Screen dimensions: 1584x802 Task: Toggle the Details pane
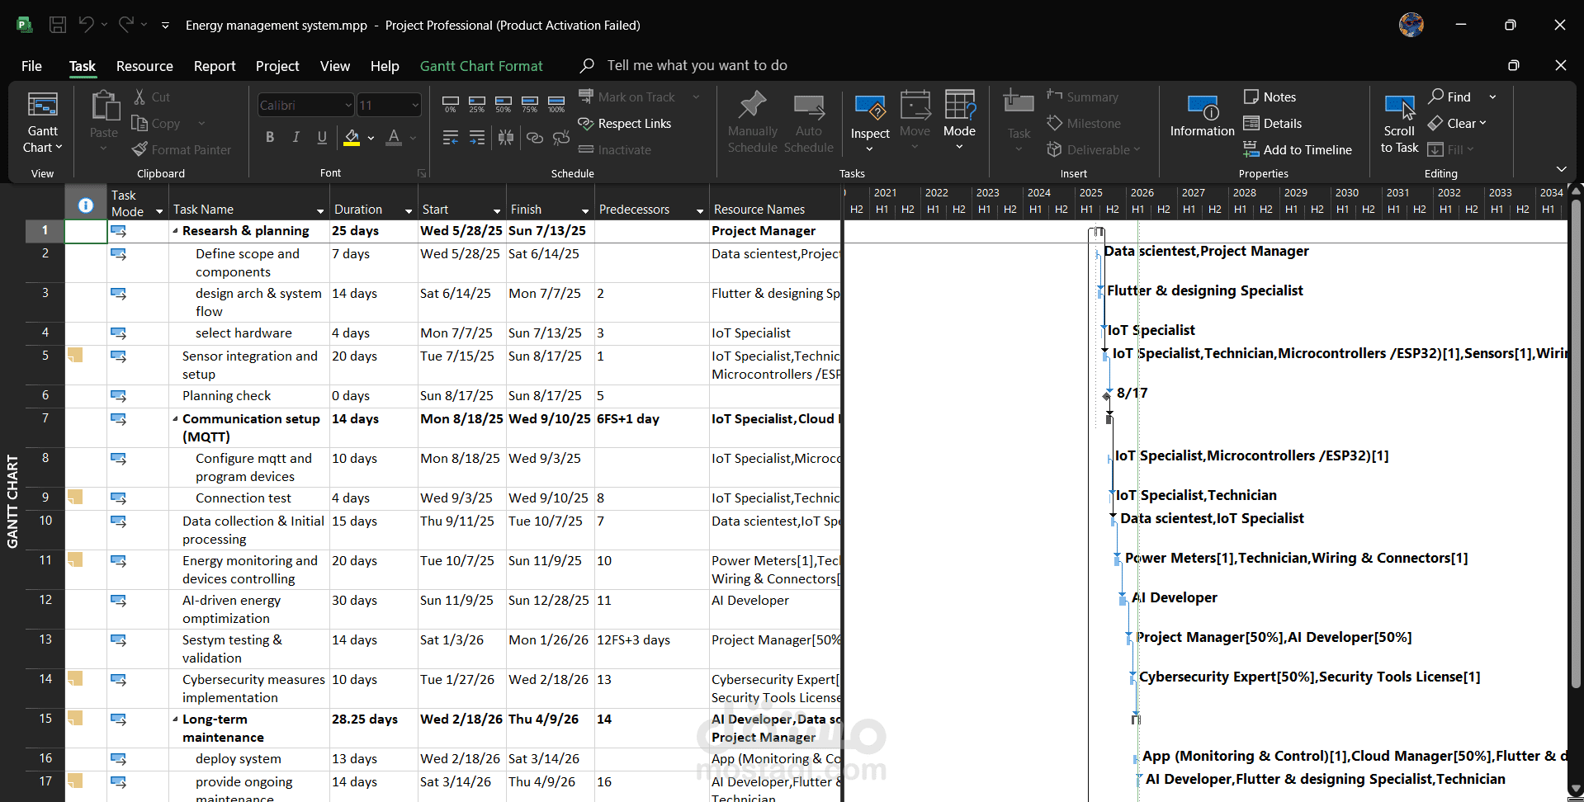coord(1273,123)
